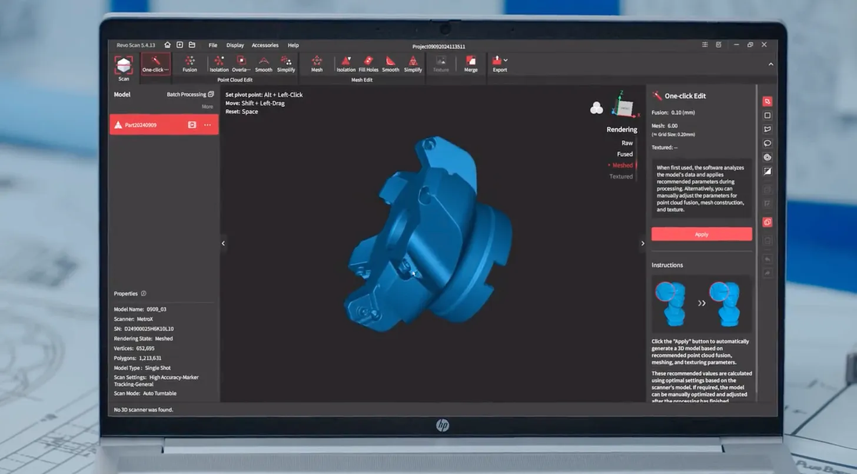Click the Merge tool icon
The height and width of the screenshot is (474, 857).
[x=471, y=64]
